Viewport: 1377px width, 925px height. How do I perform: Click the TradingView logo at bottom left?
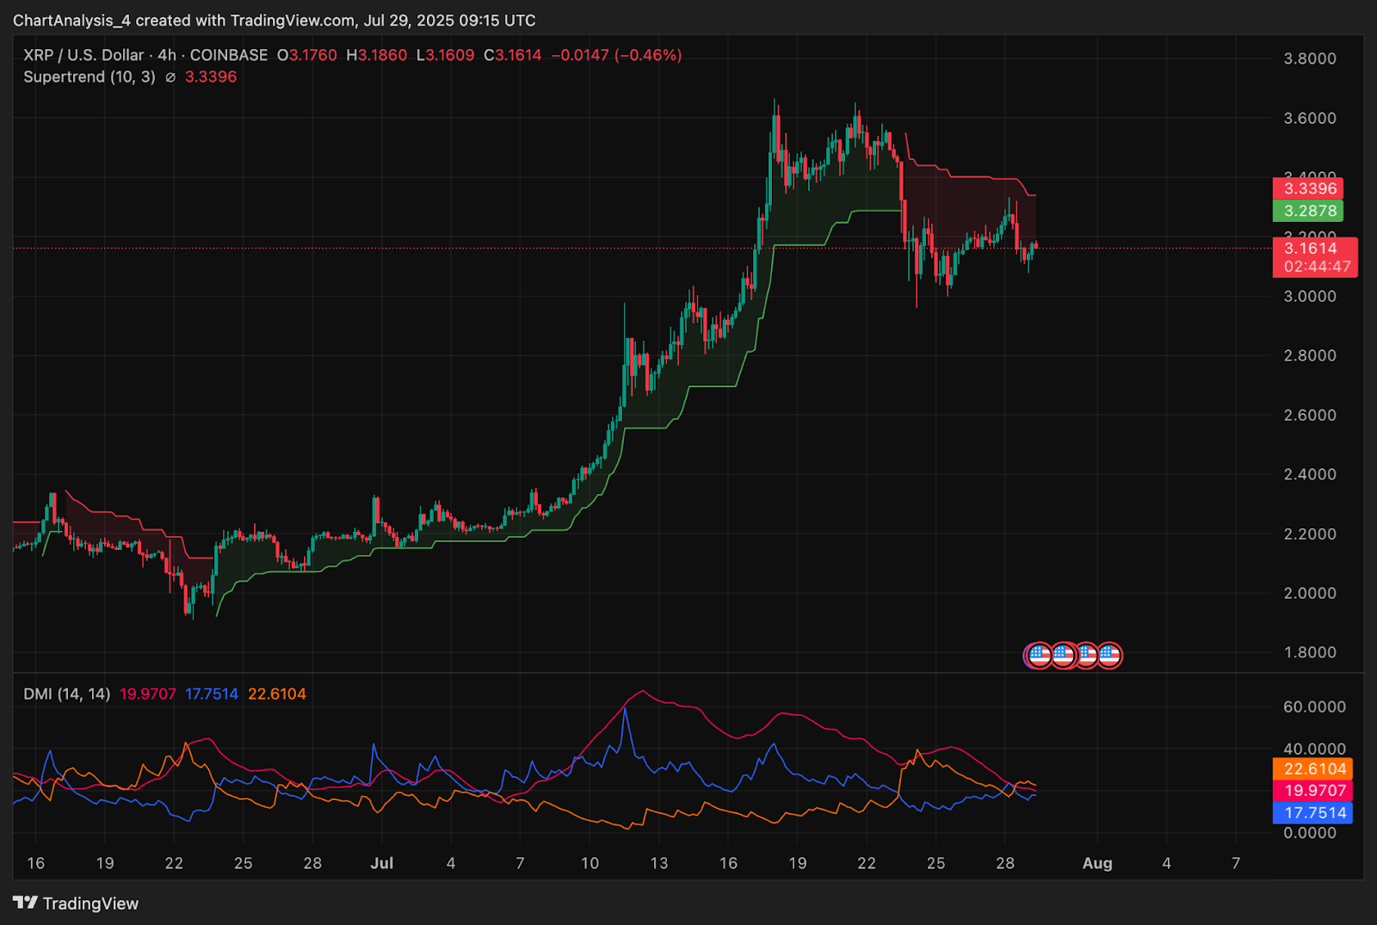[76, 903]
